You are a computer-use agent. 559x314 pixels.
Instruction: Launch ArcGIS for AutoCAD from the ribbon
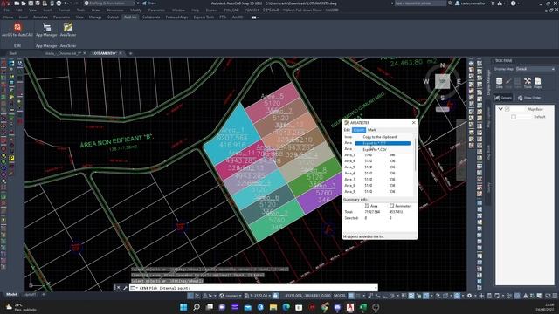(x=17, y=30)
